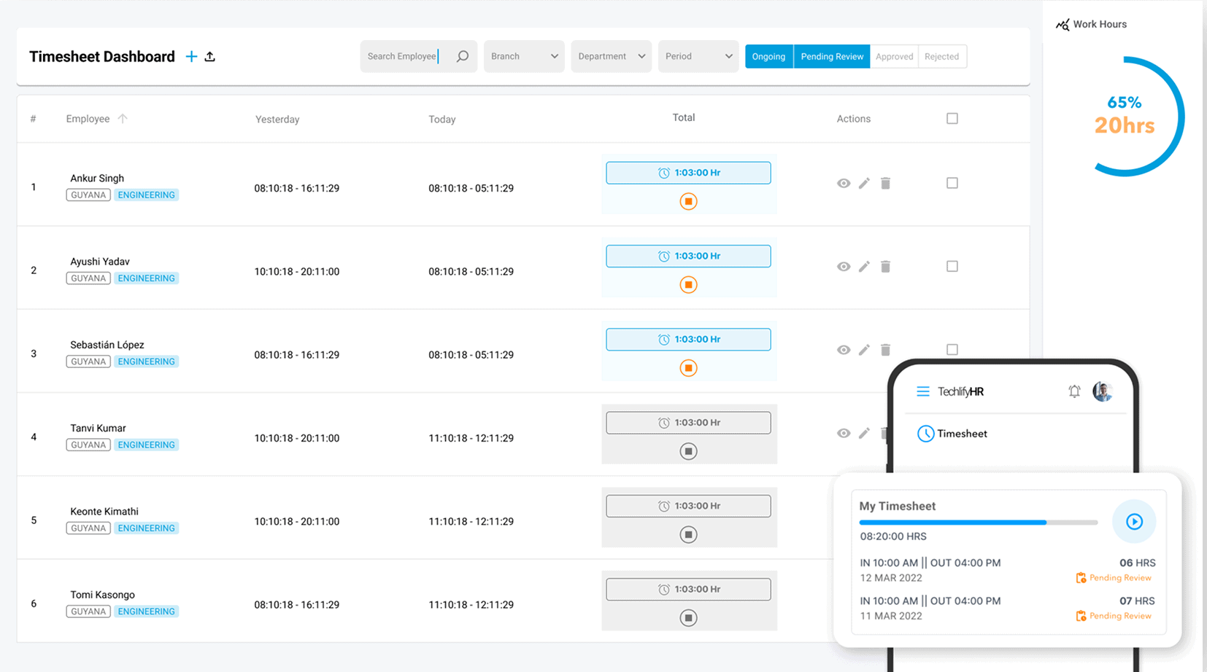Viewport: 1207px width, 672px height.
Task: Tick the checkbox for Ankur Singh's row
Action: coord(952,184)
